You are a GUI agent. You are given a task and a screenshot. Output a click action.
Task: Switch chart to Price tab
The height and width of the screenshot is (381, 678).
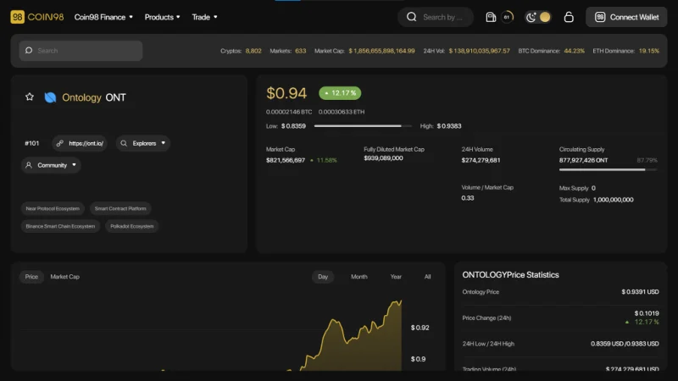click(31, 277)
